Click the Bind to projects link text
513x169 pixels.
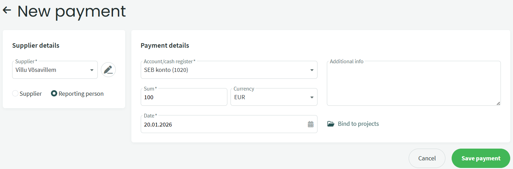[358, 124]
